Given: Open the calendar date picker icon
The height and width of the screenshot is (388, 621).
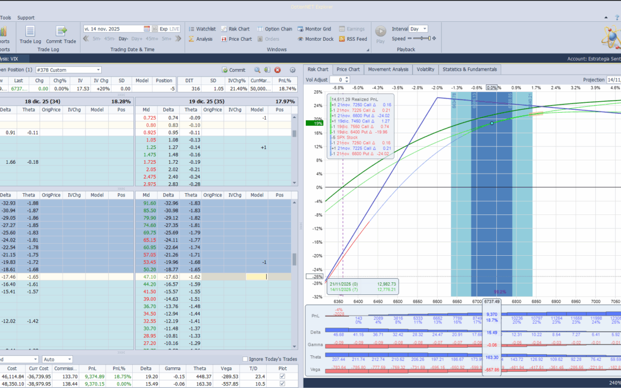Looking at the screenshot, I should [x=147, y=29].
